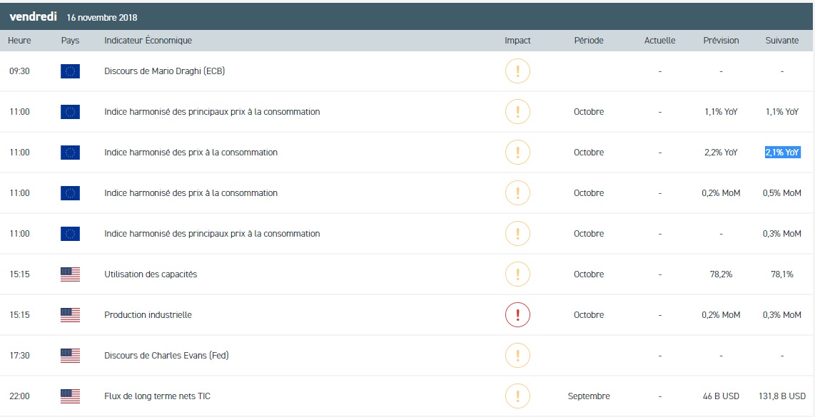
Task: Click the Impact column header
Action: (x=517, y=41)
